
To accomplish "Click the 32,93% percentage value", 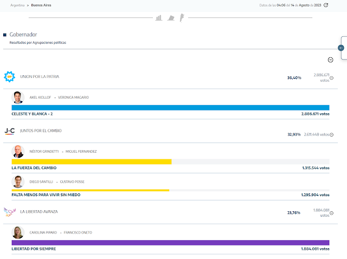I will pyautogui.click(x=294, y=134).
